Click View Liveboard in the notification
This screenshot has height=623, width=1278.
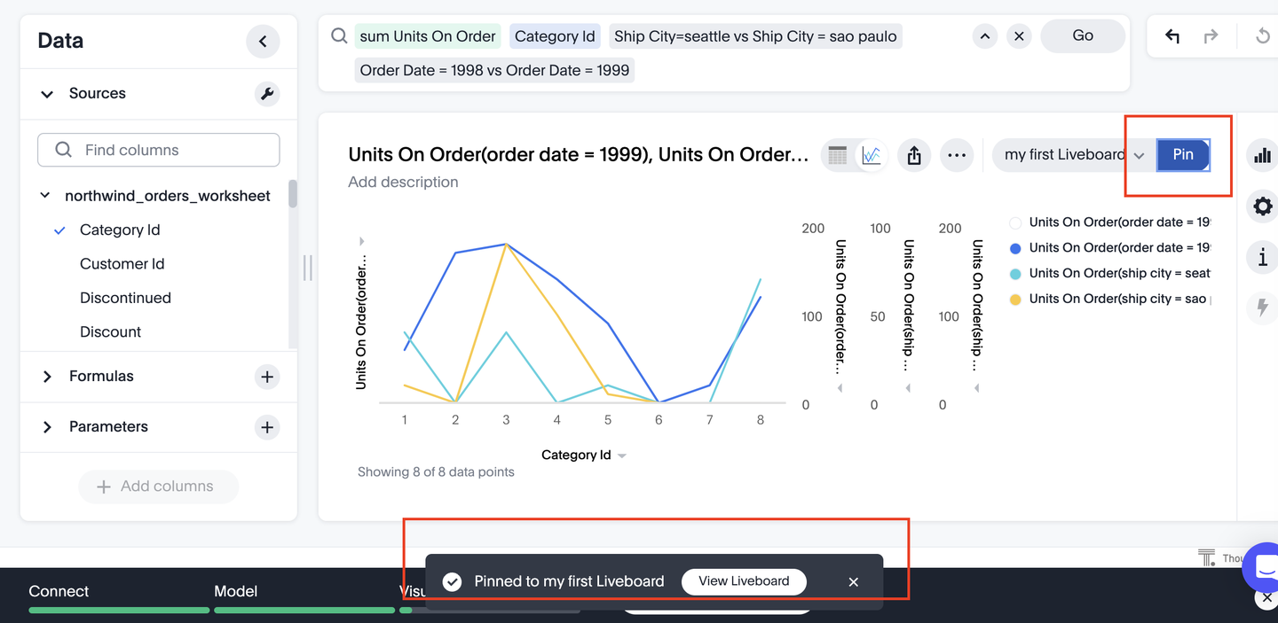tap(744, 581)
